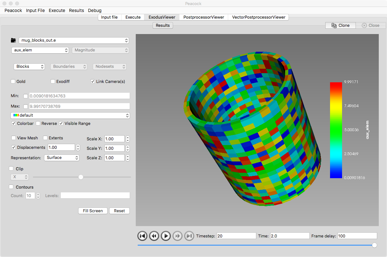The height and width of the screenshot is (257, 387).
Task: Click the Fill Screen button
Action: click(93, 211)
